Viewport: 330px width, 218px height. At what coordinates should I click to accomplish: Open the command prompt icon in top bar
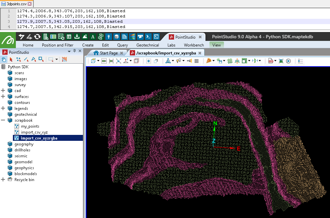coord(148,37)
